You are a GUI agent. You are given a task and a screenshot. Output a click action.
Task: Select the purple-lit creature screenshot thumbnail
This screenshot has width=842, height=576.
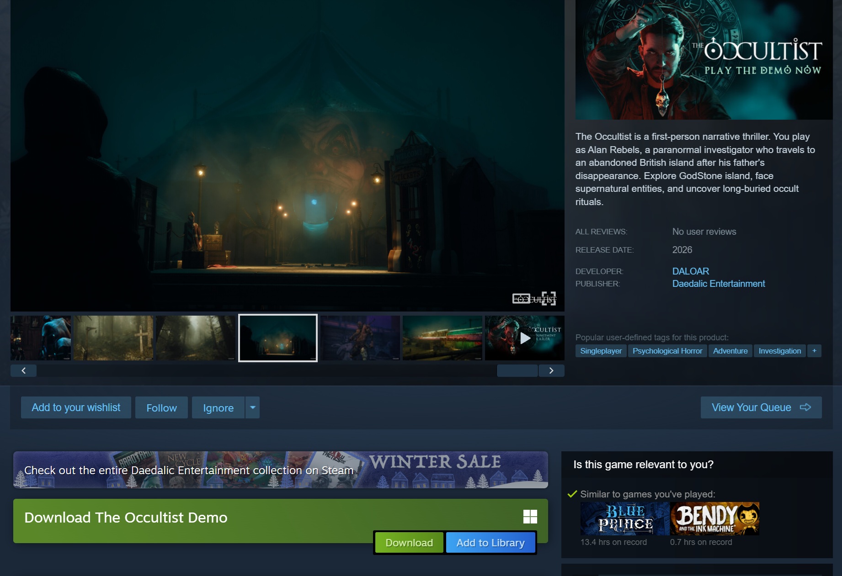pyautogui.click(x=360, y=338)
